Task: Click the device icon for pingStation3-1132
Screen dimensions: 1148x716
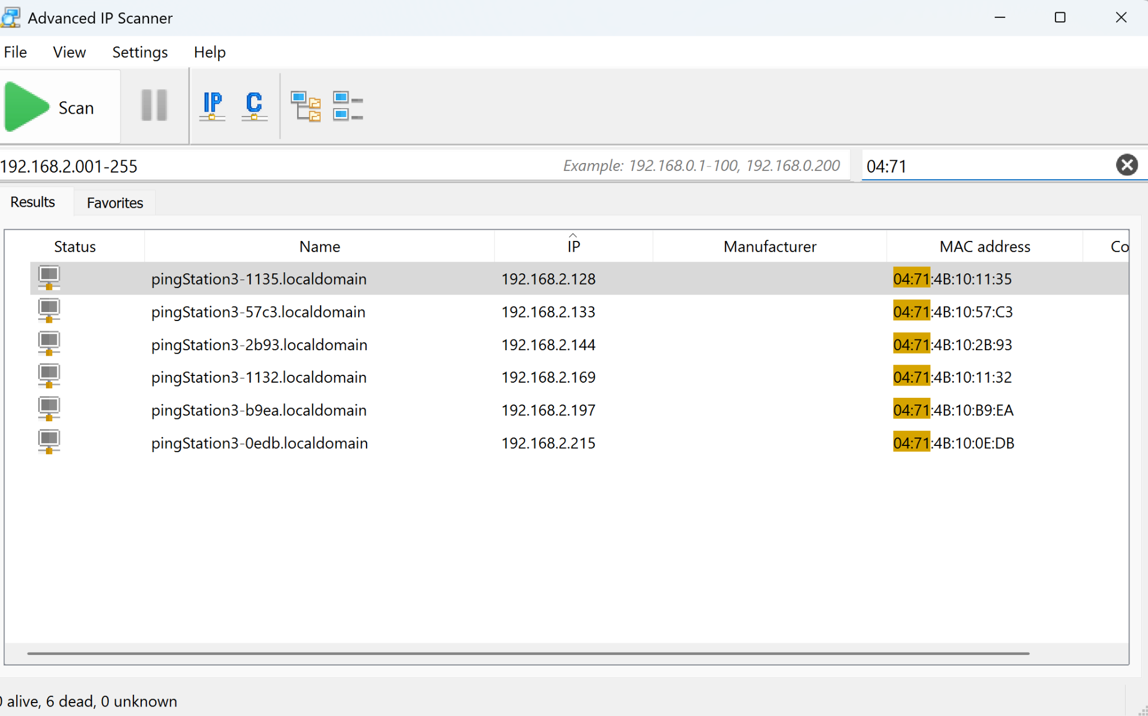Action: pos(49,376)
